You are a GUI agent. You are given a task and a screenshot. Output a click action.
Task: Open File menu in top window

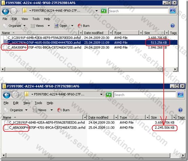pyautogui.click(x=5, y=19)
